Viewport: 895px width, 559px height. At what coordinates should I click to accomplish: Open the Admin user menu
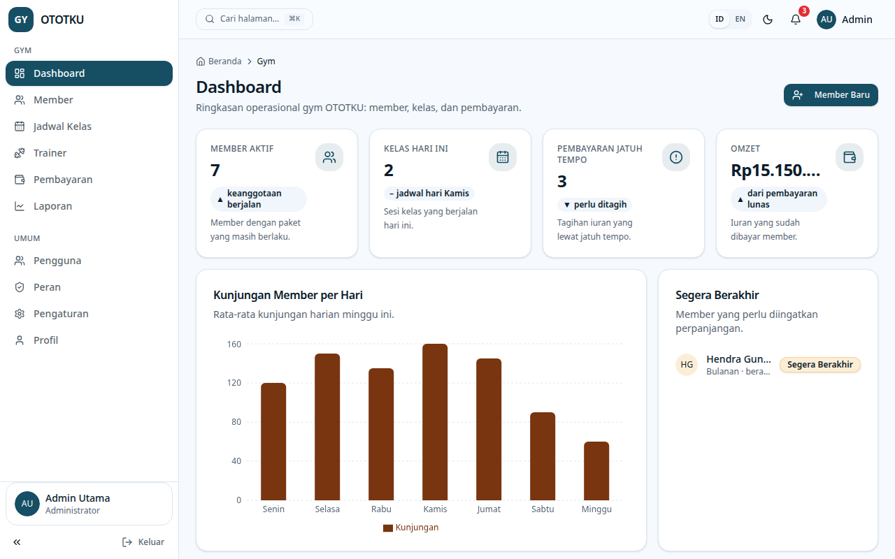click(845, 20)
